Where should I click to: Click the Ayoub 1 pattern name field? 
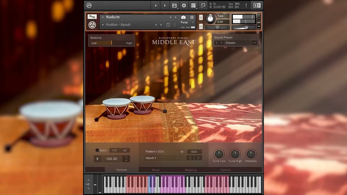pyautogui.click(x=166, y=158)
